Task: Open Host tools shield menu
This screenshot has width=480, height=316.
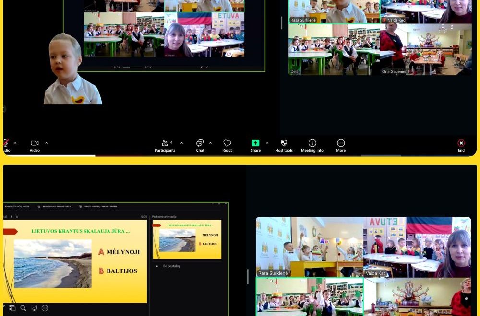Action: [x=284, y=146]
